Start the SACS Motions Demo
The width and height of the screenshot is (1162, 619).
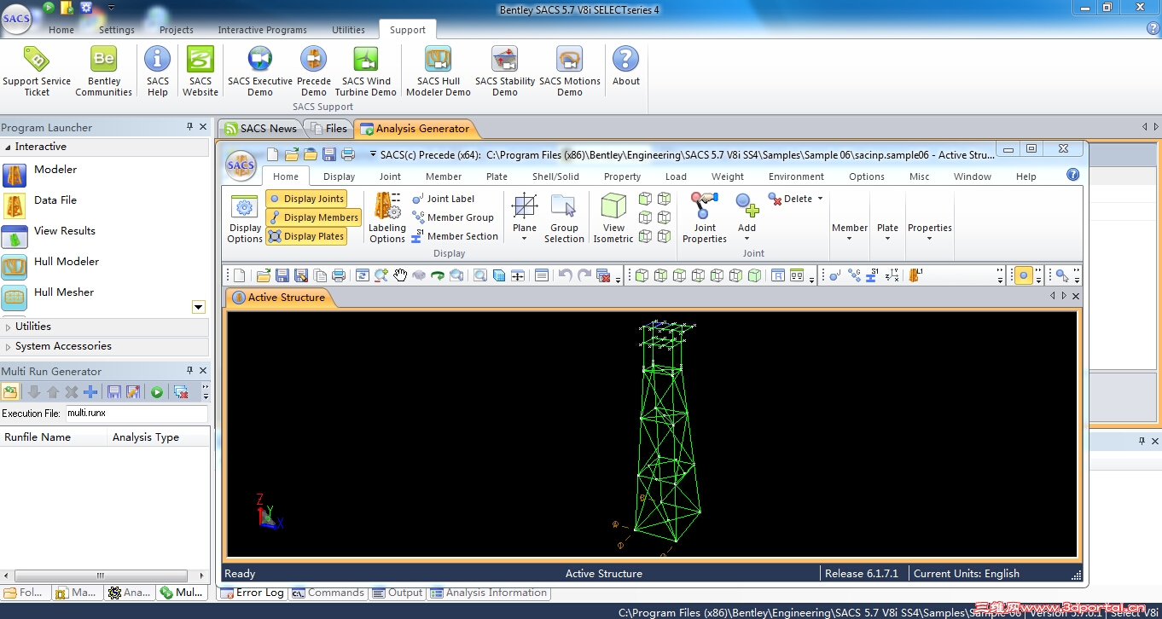coord(570,71)
